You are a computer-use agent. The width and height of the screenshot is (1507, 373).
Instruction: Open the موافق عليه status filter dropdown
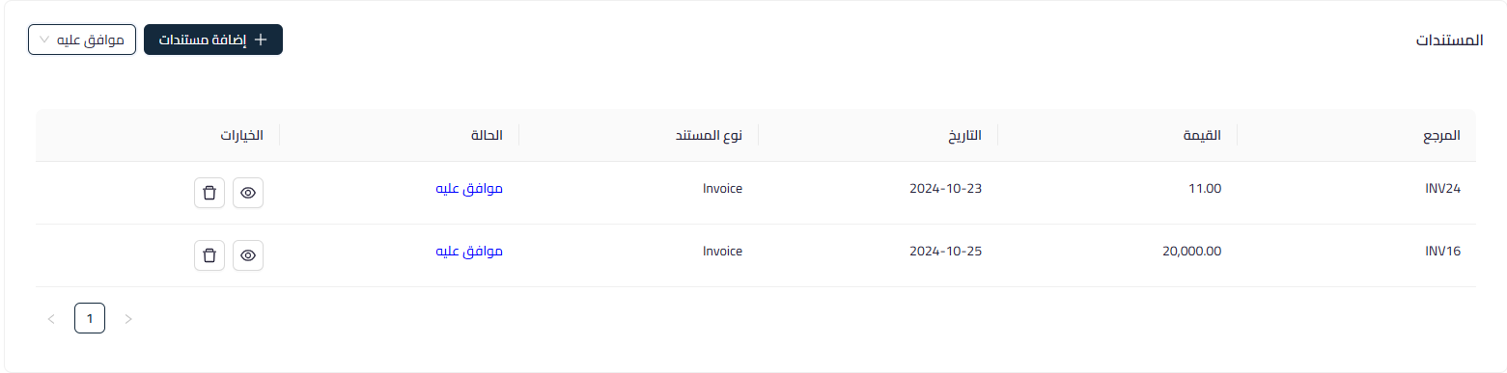click(82, 40)
